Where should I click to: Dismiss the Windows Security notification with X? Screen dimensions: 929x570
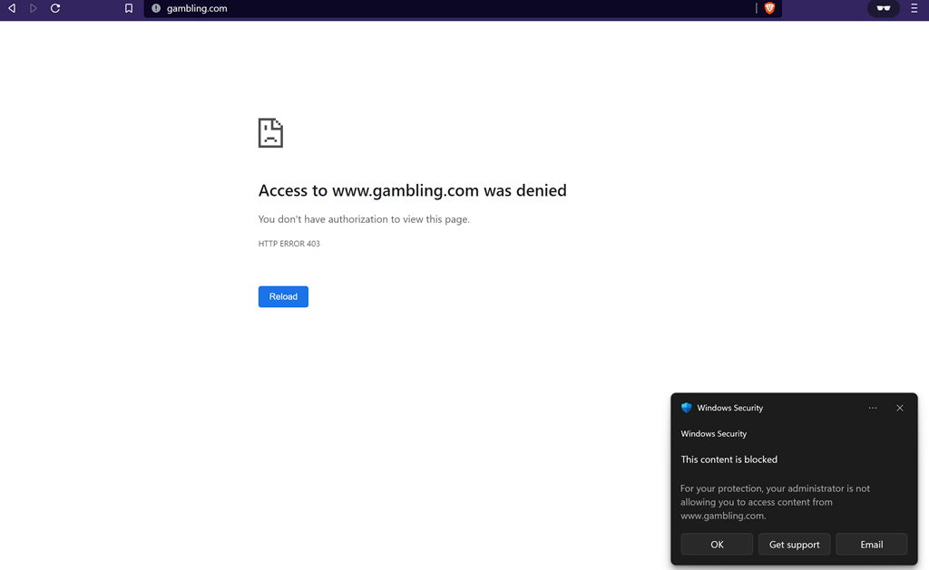point(900,408)
